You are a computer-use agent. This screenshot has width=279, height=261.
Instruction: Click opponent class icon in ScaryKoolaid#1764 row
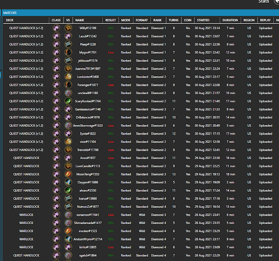pyautogui.click(x=68, y=101)
